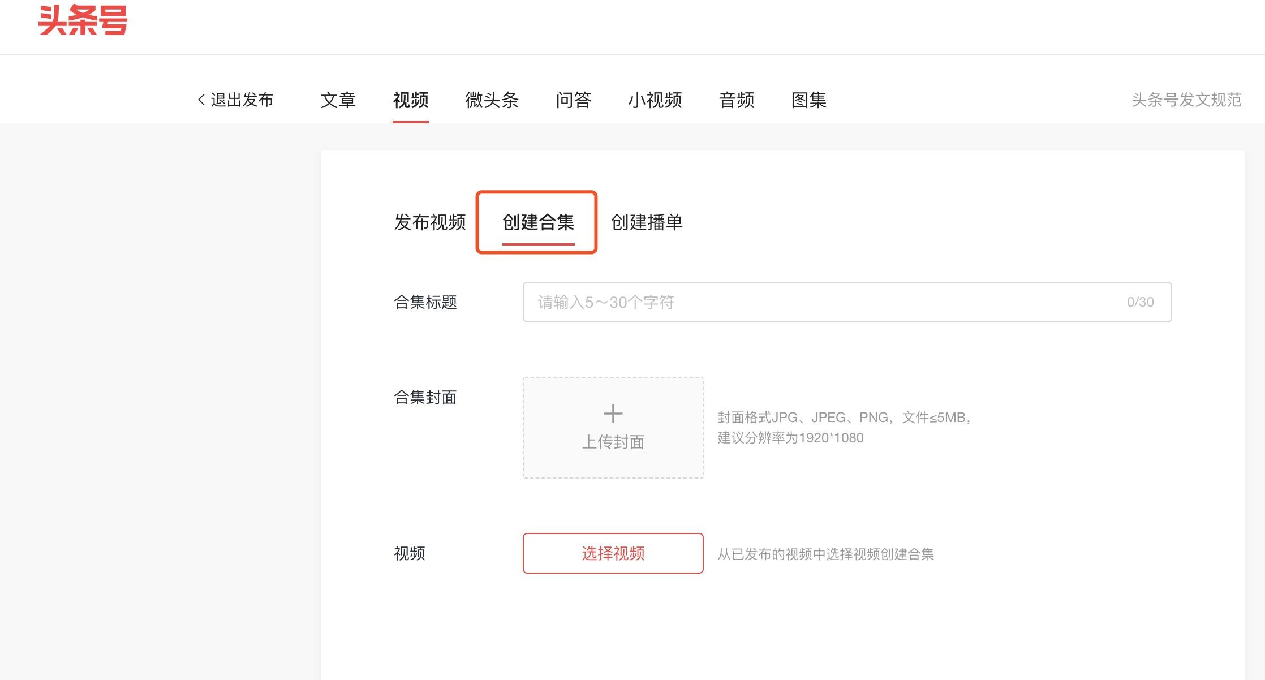The image size is (1265, 680).
Task: Open the 图集 tab
Action: [808, 100]
